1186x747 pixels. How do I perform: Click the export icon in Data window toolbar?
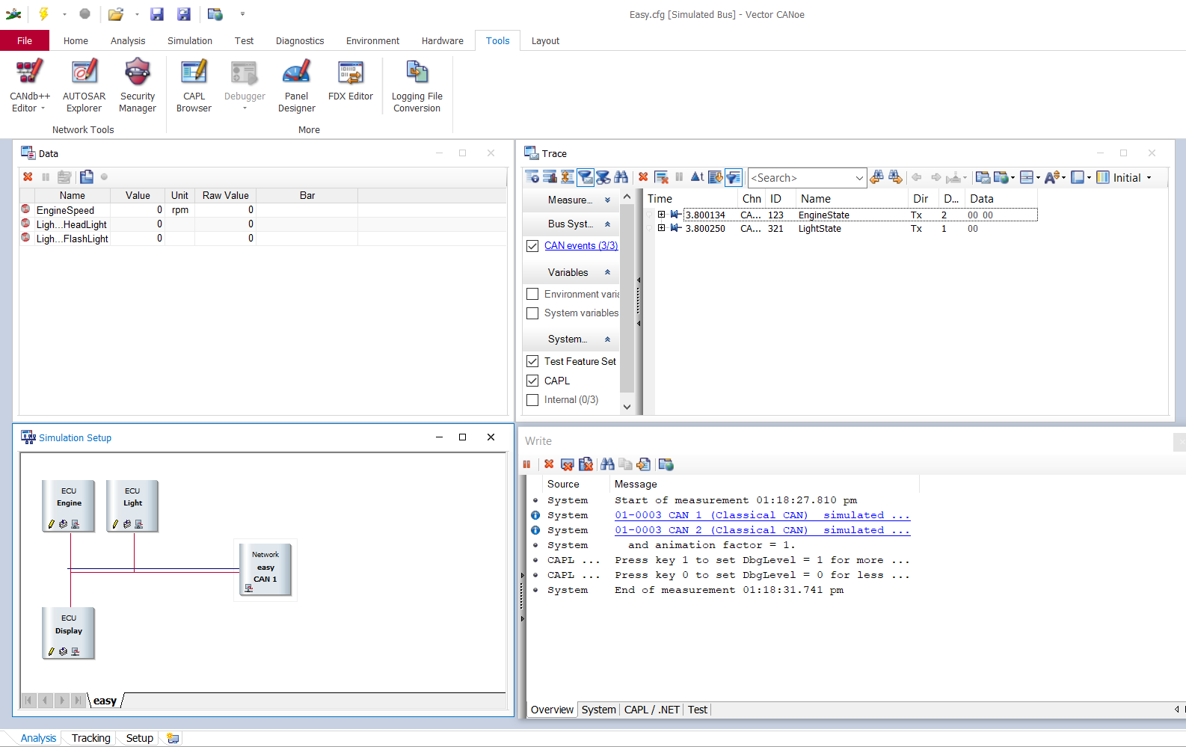point(87,177)
